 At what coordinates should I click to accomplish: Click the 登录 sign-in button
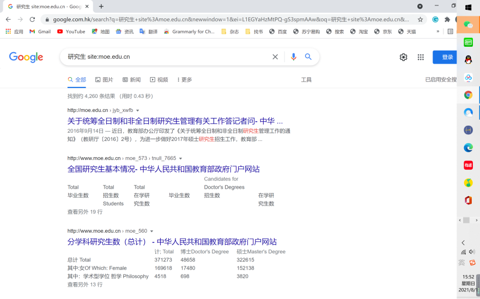click(x=445, y=57)
